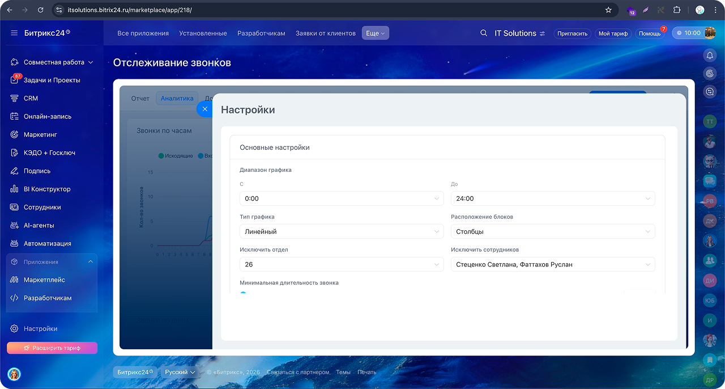725x389 pixels.
Task: Toggle the hamburger menu beside Битрикс24
Action: [14, 33]
